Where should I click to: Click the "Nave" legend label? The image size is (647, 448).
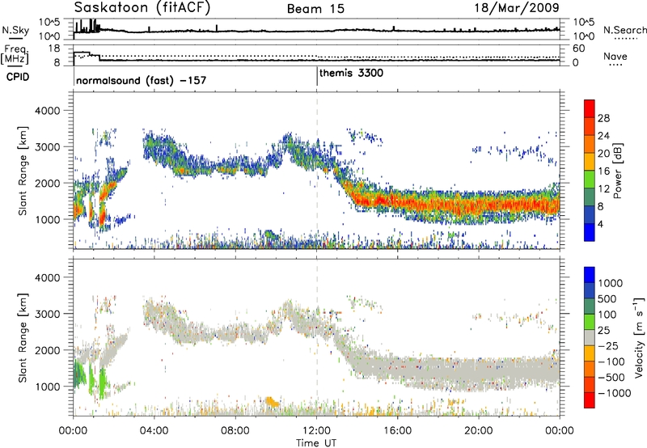click(x=615, y=57)
